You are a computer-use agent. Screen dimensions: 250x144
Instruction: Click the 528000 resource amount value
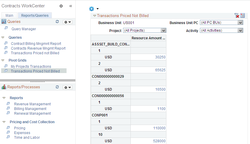159,141
